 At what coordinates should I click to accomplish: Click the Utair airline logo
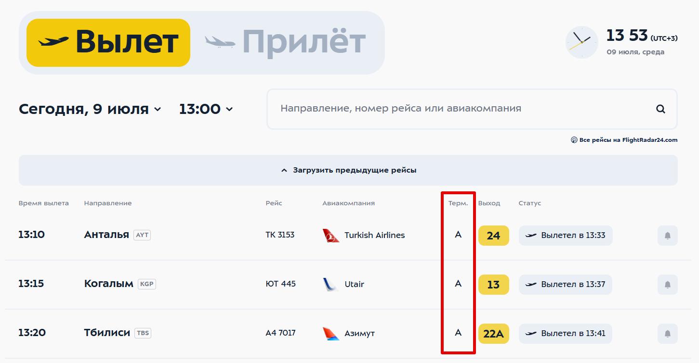coord(331,284)
